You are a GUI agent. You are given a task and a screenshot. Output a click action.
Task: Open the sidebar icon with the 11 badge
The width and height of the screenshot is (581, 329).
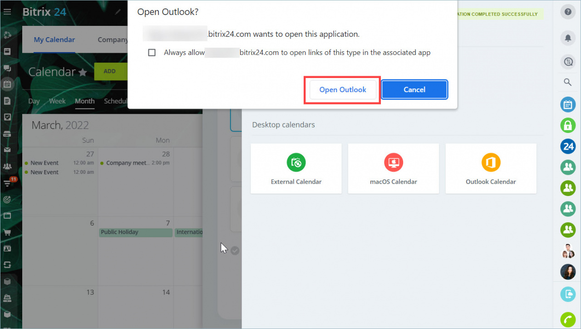(7, 183)
